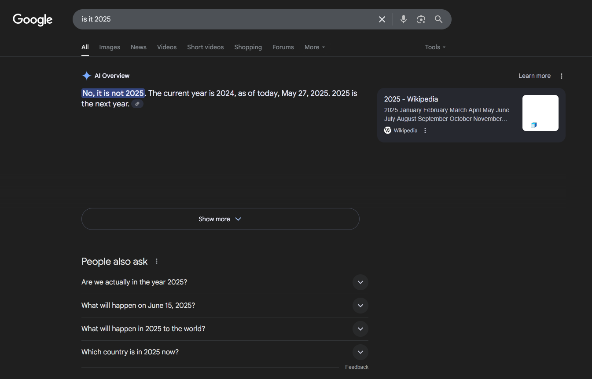Click the AI Overview sparkle icon
The image size is (592, 379).
point(87,76)
